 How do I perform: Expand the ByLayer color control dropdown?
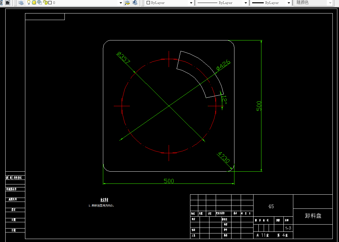tap(191, 3)
